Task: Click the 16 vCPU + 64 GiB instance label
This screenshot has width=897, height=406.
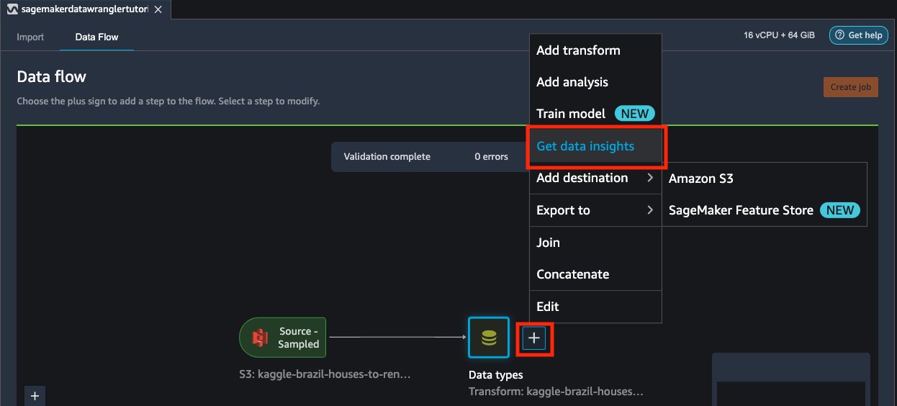Action: pos(780,35)
